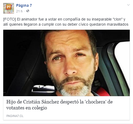Click the orange P7 logo badge

pos(9,7)
